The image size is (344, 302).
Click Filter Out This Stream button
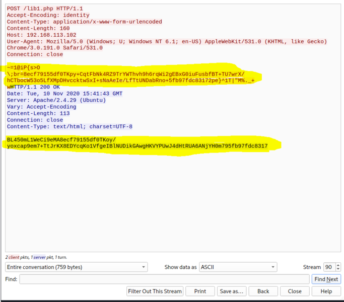pos(155,291)
